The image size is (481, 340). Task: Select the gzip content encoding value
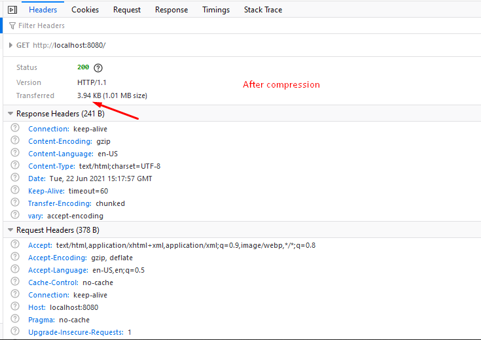pos(103,142)
